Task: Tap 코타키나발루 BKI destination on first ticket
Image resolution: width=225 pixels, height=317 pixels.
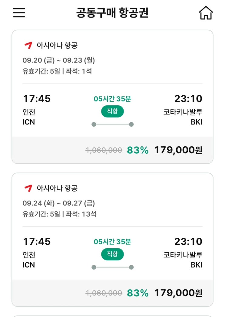Action: point(183,117)
